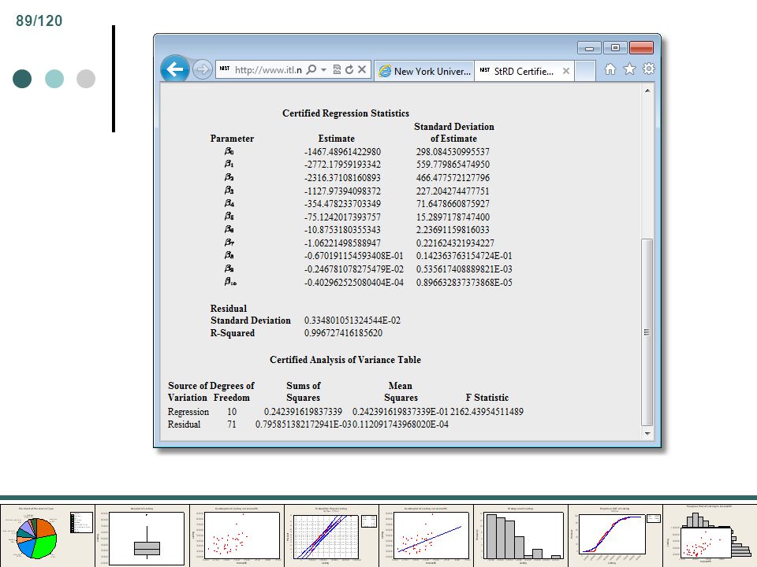Click the search magnifier in the address bar
The image size is (757, 567).
(x=311, y=70)
